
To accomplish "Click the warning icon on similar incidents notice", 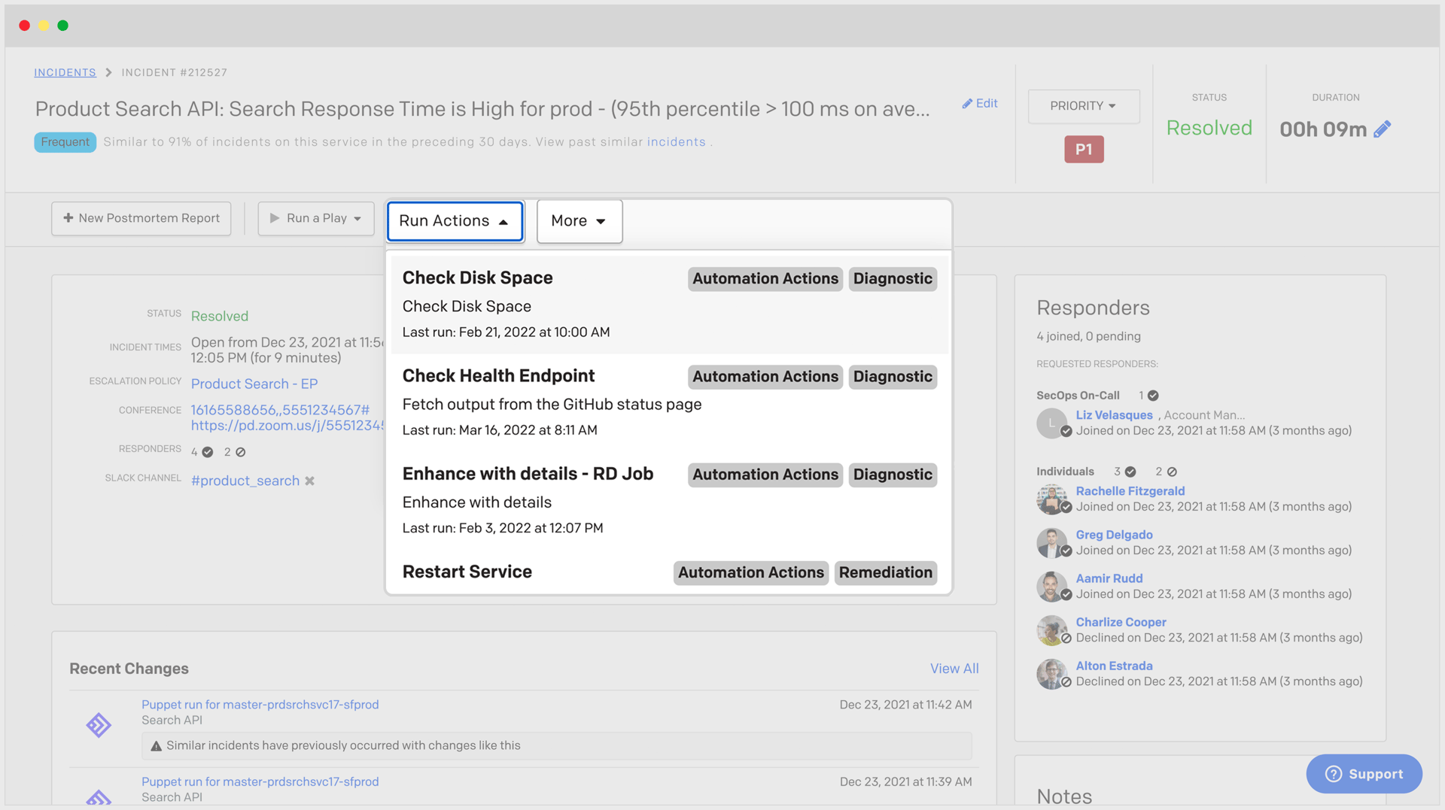I will click(x=156, y=745).
